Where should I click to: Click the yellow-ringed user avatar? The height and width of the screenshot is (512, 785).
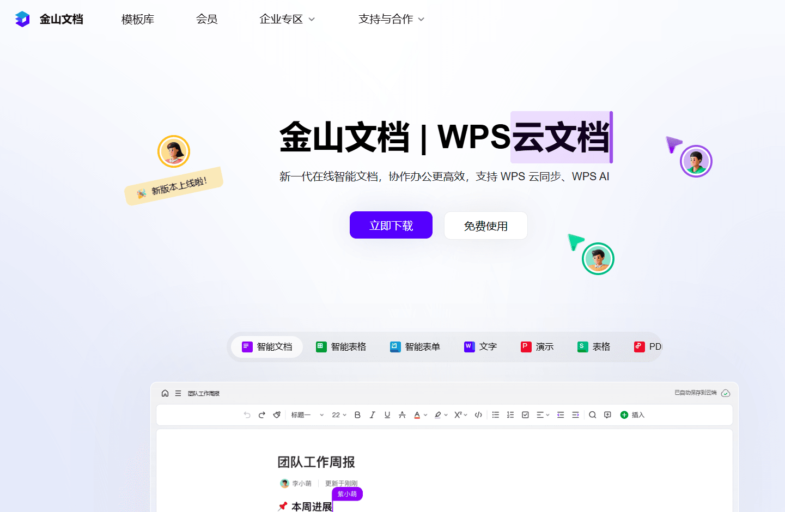tap(174, 151)
